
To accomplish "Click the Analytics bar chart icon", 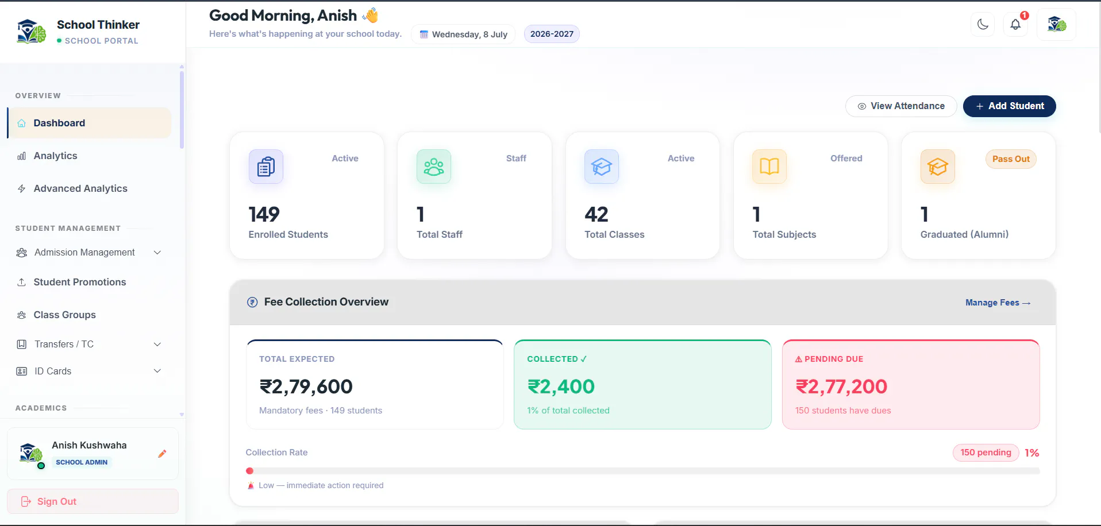I will tap(22, 156).
